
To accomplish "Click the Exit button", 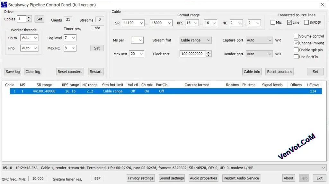I will (319, 178).
